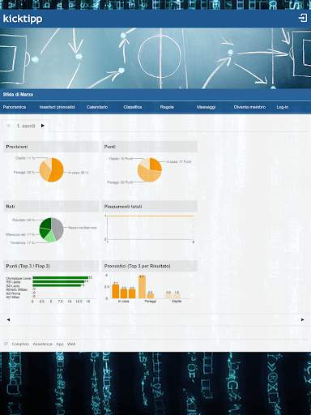Screen dimensions: 311x415
Task: Click the Pareggi percentage label in Previsioni
Action: 24,172
